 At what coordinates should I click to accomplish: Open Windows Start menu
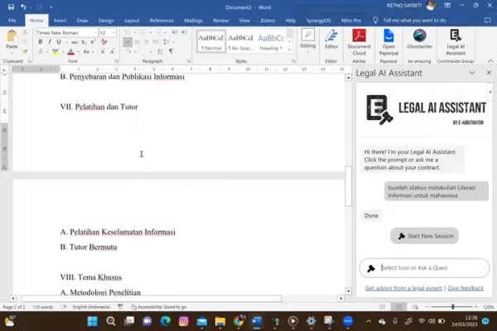(92, 321)
